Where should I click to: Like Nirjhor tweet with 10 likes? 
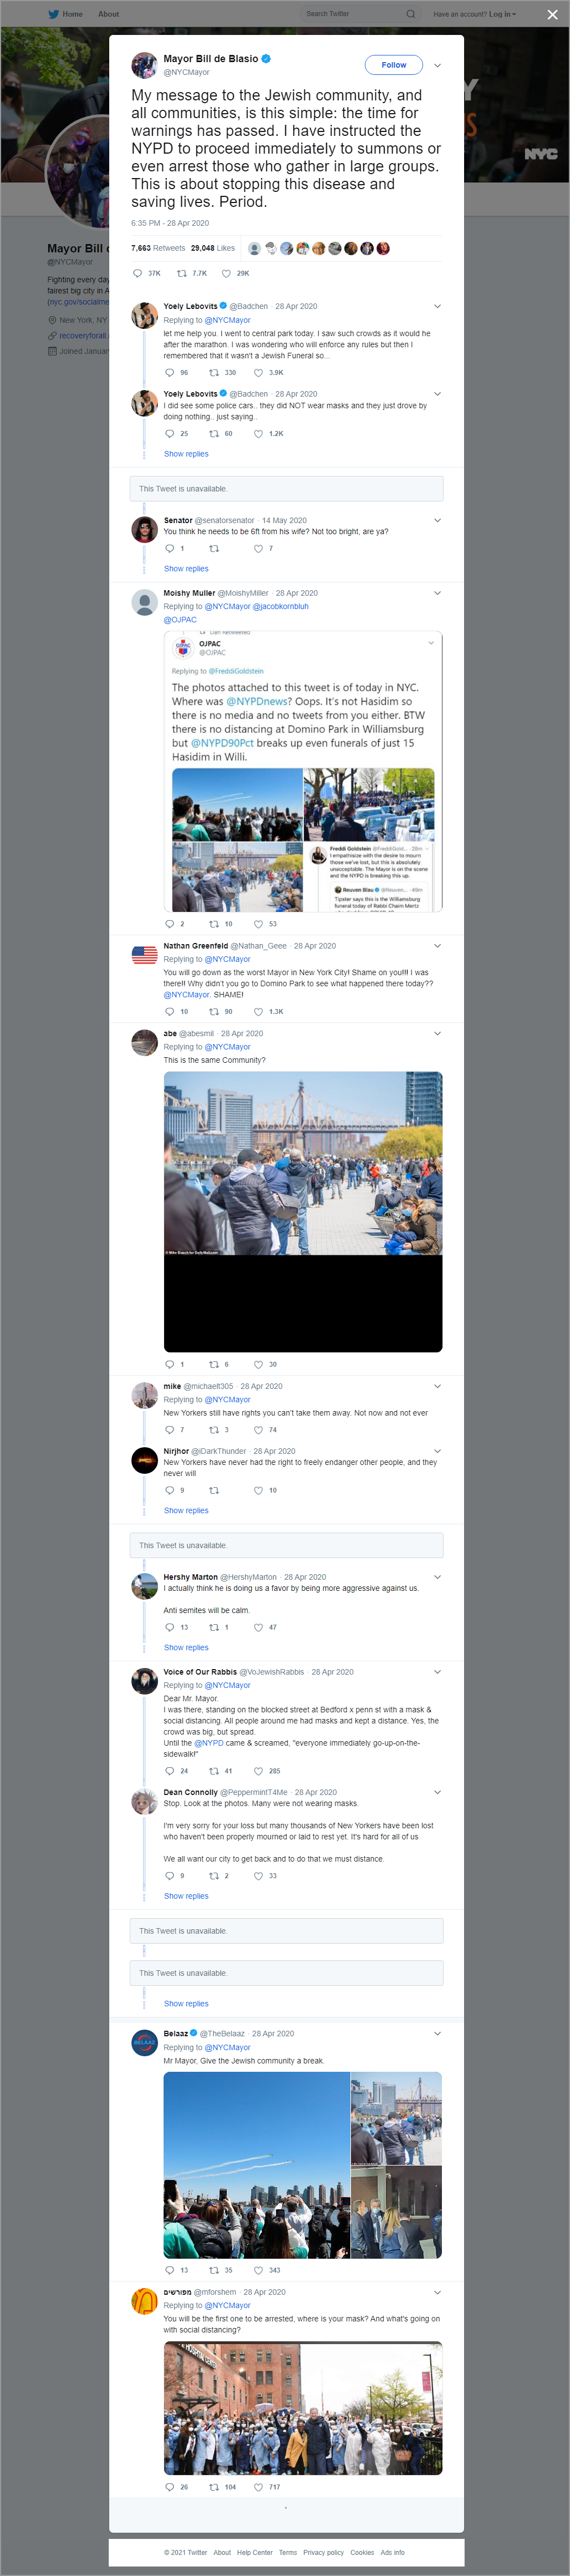click(259, 1490)
